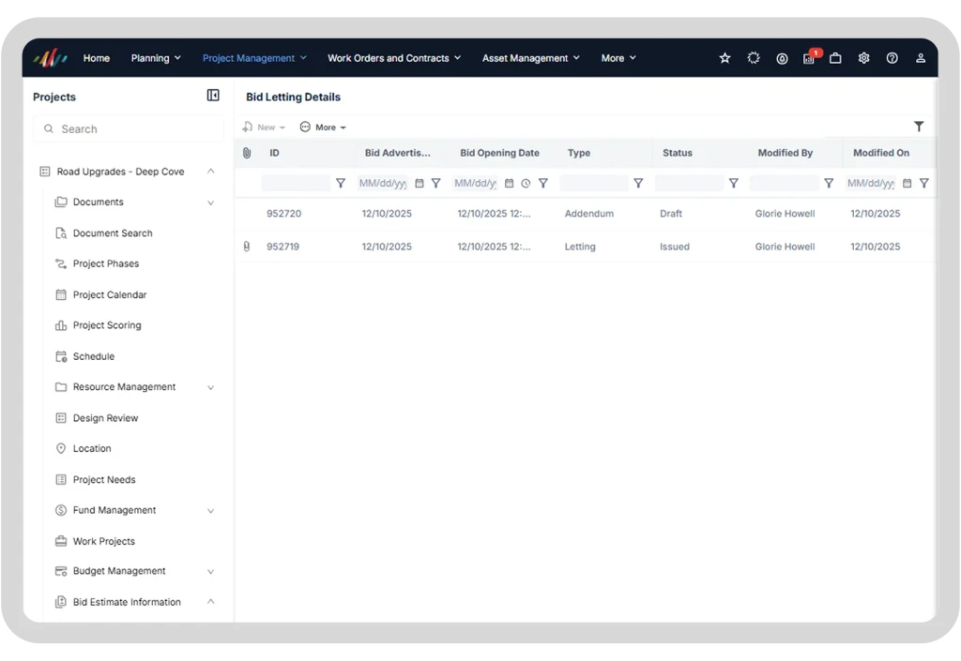Open Project Scoring in sidebar
Screen dimensions: 961x661
pyautogui.click(x=107, y=325)
